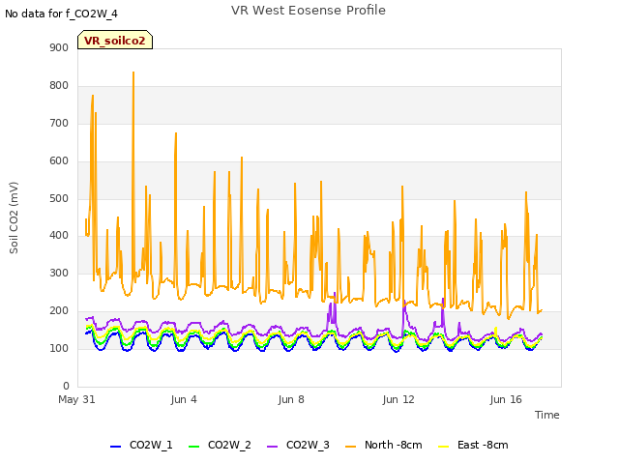Click the blue CO2W_1 legend color marker
The height and width of the screenshot is (464, 619).
[115, 447]
